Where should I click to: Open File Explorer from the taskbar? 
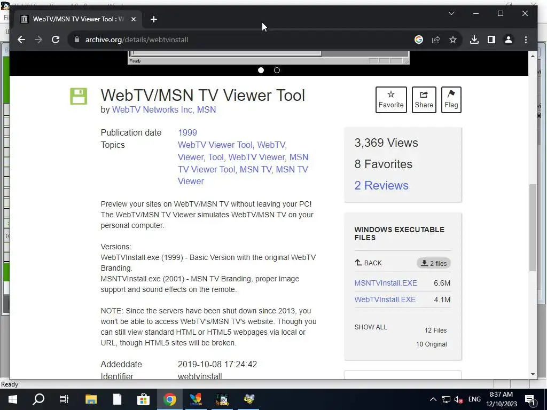[91, 399]
